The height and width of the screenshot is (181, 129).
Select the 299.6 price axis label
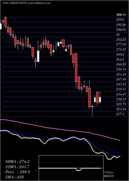coord(120,20)
